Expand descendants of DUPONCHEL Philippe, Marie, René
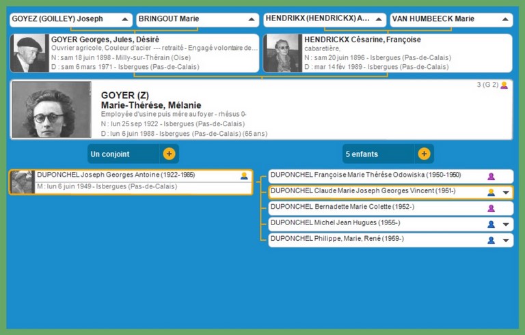The image size is (525, 335). click(x=506, y=240)
